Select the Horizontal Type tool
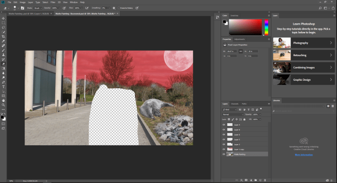This screenshot has width=337, height=183. tap(4, 86)
